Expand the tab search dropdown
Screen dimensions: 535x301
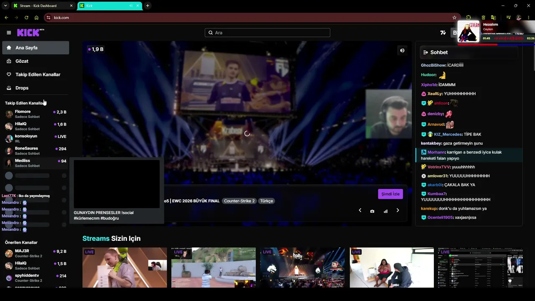coord(5,5)
